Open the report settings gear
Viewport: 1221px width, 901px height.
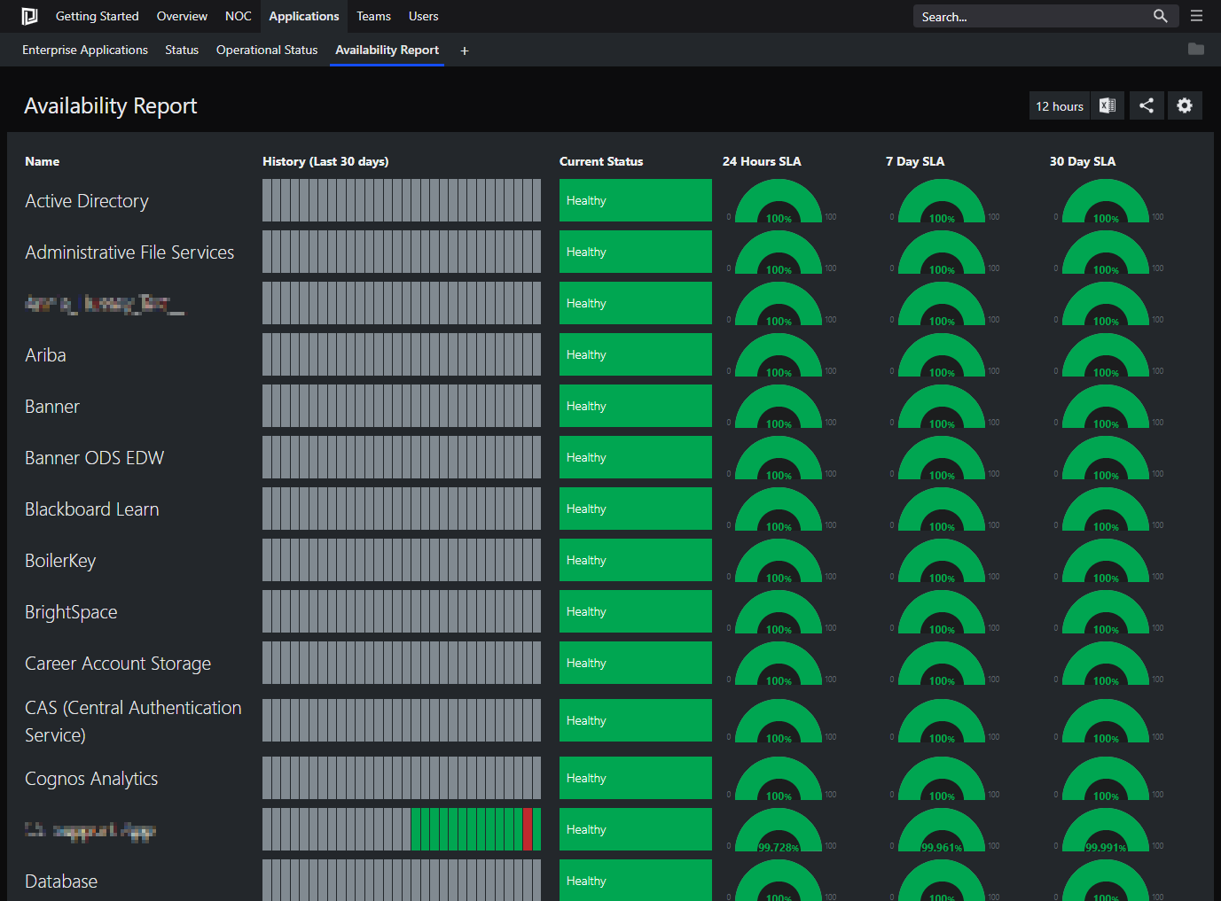[1185, 105]
